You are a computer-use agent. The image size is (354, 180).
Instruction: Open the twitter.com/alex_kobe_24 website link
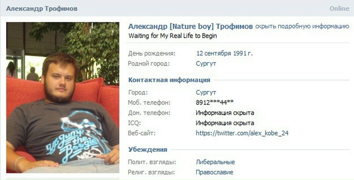coord(242,133)
